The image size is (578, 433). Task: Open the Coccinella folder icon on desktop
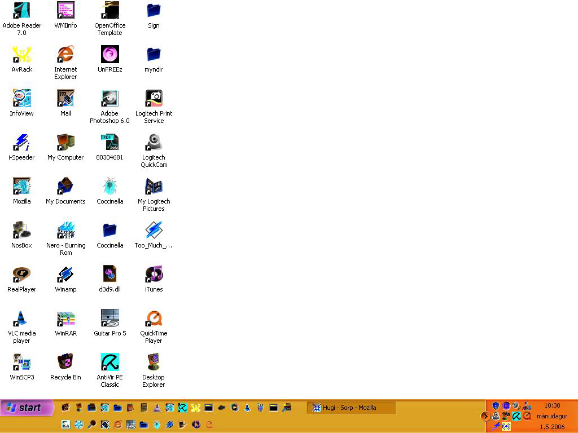110,235
